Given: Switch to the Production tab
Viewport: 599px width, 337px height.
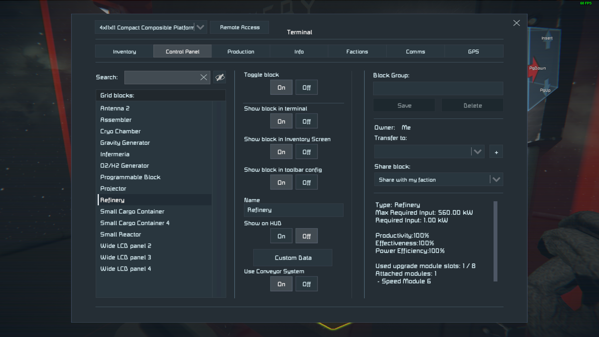Looking at the screenshot, I should (x=241, y=51).
